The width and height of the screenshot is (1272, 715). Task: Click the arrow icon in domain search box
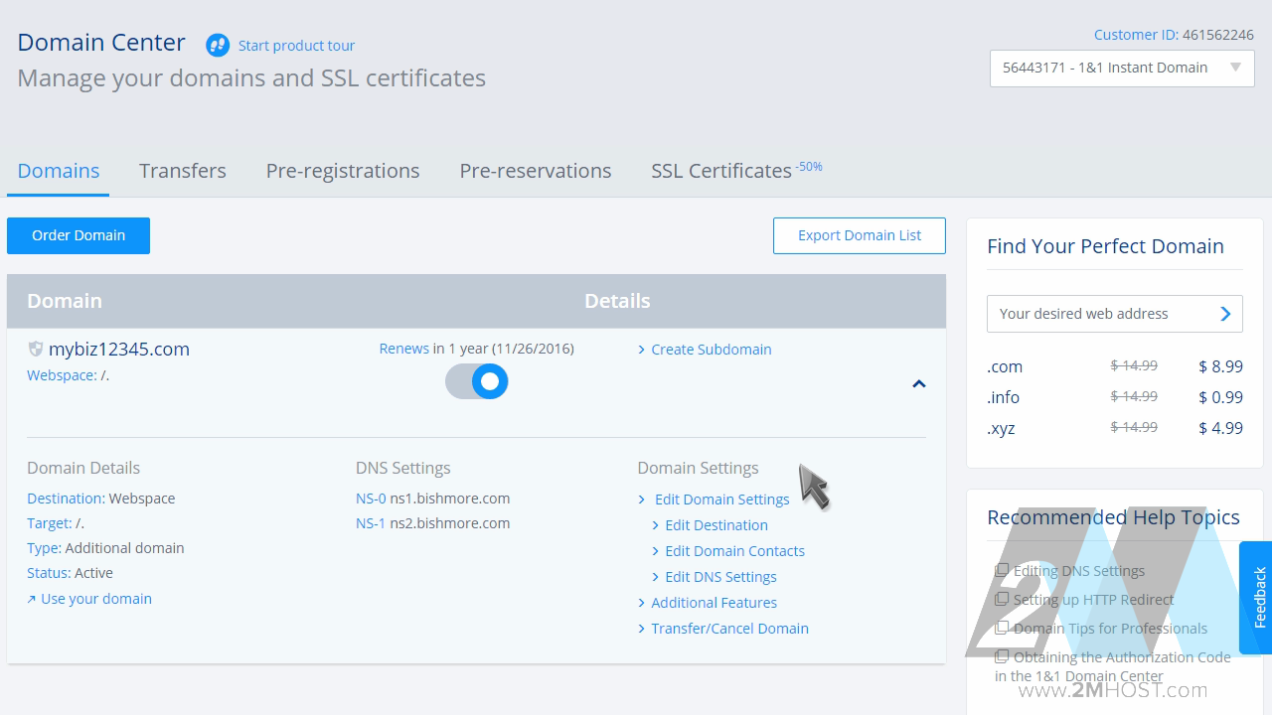tap(1225, 314)
